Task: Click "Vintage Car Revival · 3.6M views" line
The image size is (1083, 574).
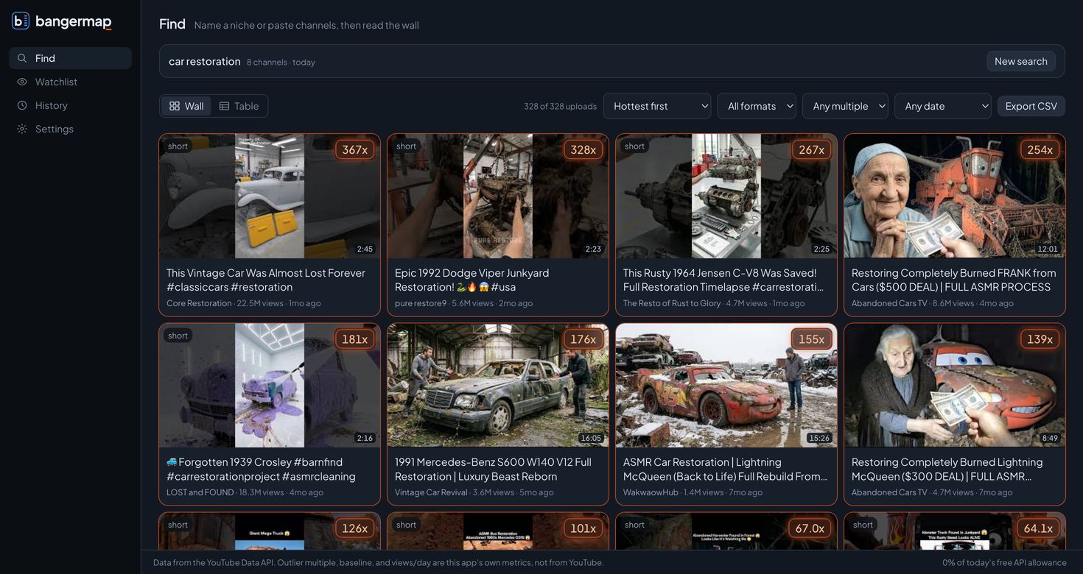Action: pyautogui.click(x=474, y=492)
